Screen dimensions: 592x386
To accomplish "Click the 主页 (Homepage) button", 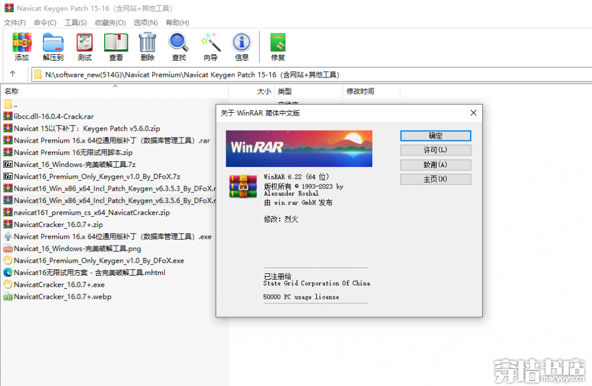I will [x=435, y=179].
